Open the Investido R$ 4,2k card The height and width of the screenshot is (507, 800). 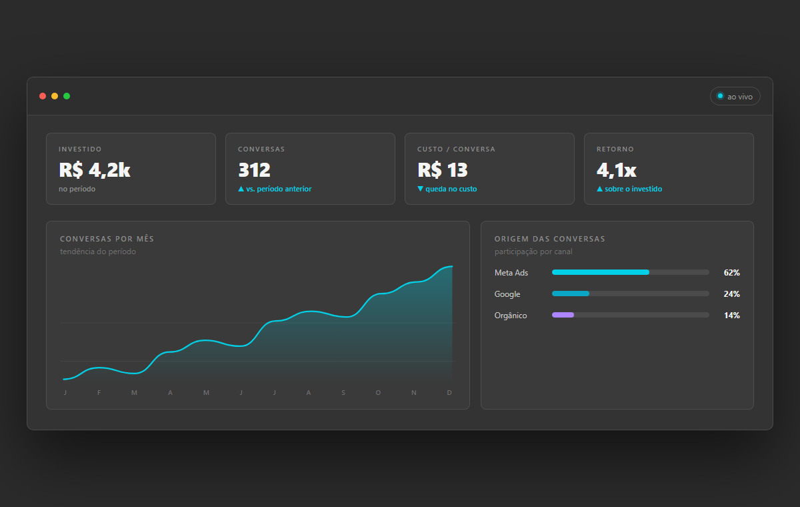click(131, 169)
